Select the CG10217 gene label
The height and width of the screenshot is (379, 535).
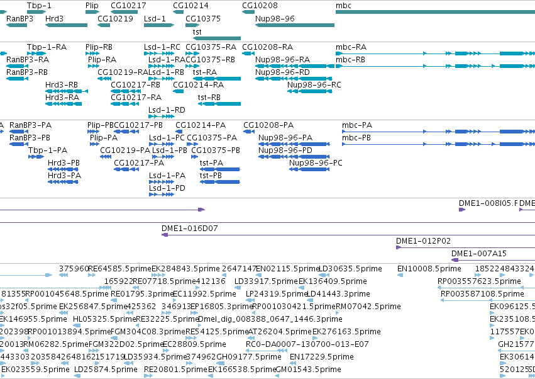tap(128, 6)
